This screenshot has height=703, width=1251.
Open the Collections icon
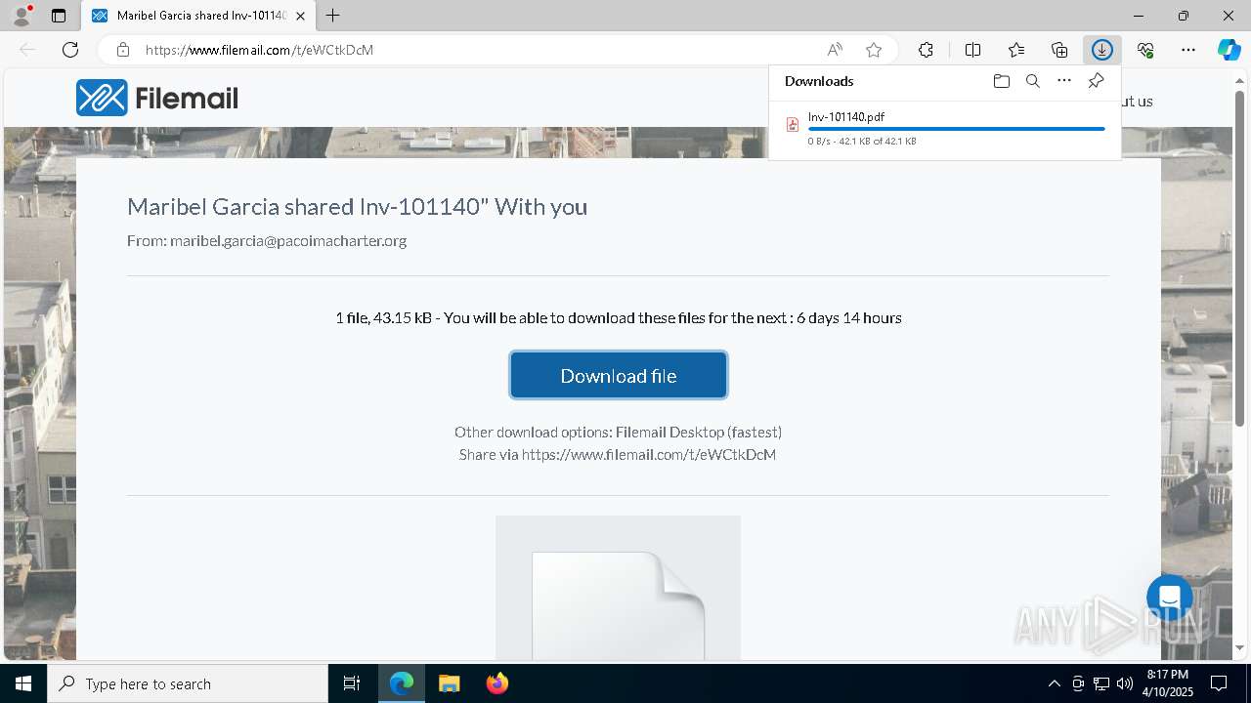pos(1059,50)
